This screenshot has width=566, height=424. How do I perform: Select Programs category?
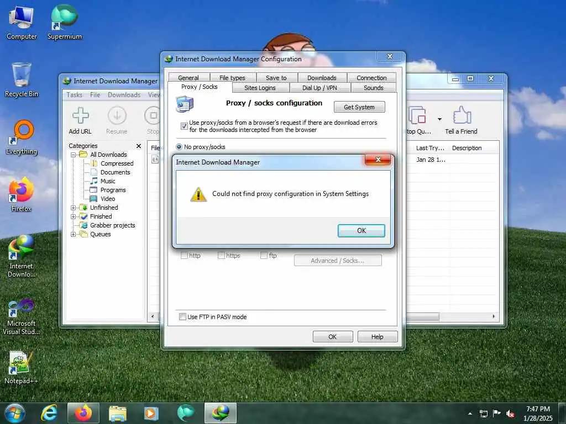click(x=113, y=190)
